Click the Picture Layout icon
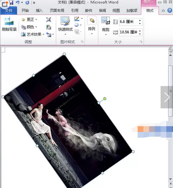Image resolution: width=173 pixels, height=188 pixels. click(77, 32)
